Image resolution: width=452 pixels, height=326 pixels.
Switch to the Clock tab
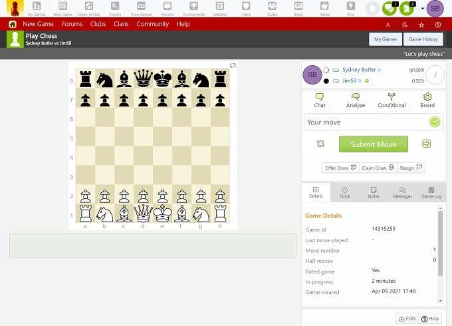coord(344,192)
